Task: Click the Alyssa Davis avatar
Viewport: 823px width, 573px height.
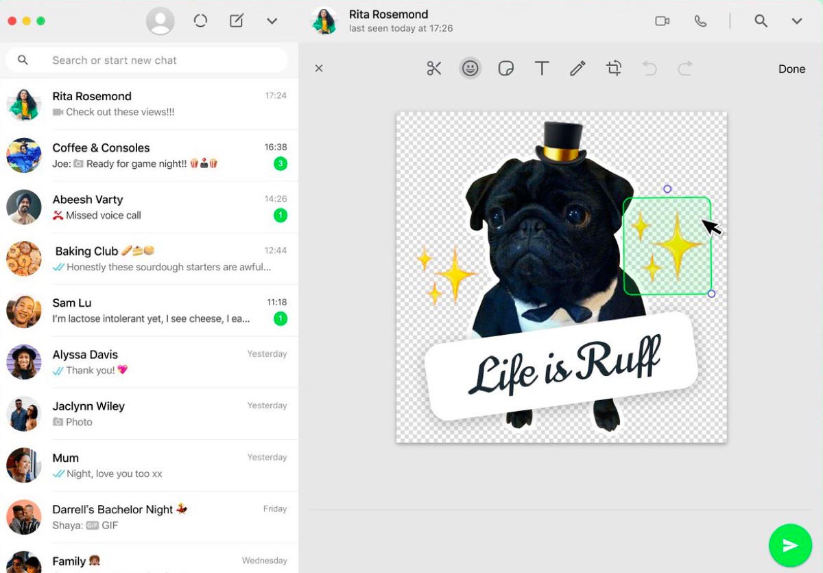Action: (24, 362)
